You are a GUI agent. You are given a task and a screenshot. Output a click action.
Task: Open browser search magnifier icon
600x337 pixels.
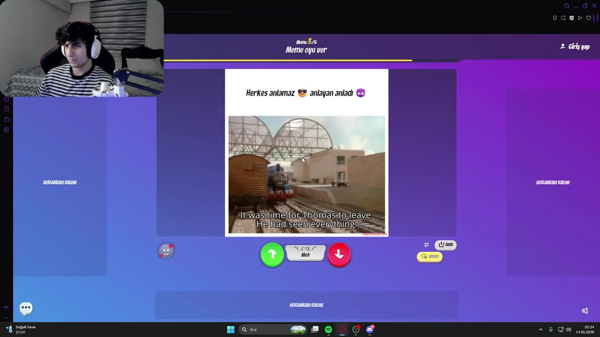pos(567,6)
